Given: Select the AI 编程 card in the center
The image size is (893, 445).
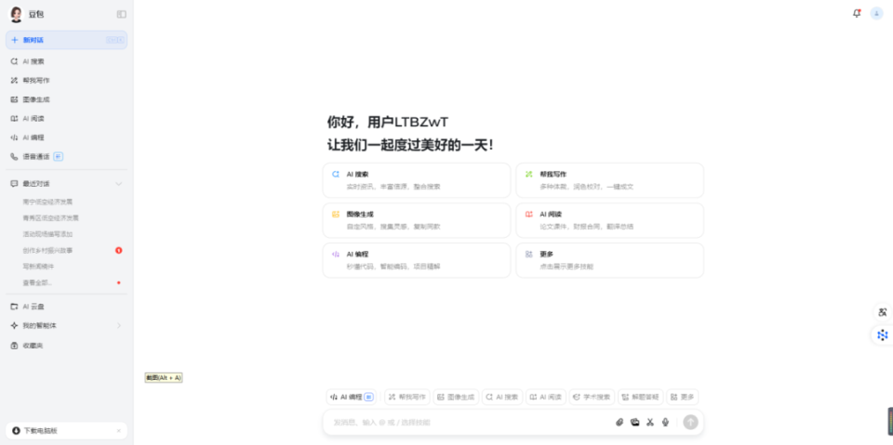Looking at the screenshot, I should [417, 260].
